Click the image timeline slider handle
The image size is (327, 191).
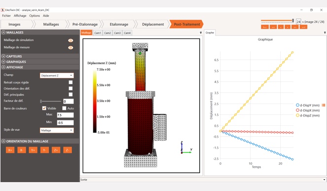tap(293, 21)
